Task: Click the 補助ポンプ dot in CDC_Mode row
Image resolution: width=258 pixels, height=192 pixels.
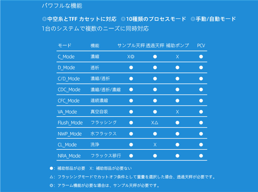Action: click(x=177, y=89)
